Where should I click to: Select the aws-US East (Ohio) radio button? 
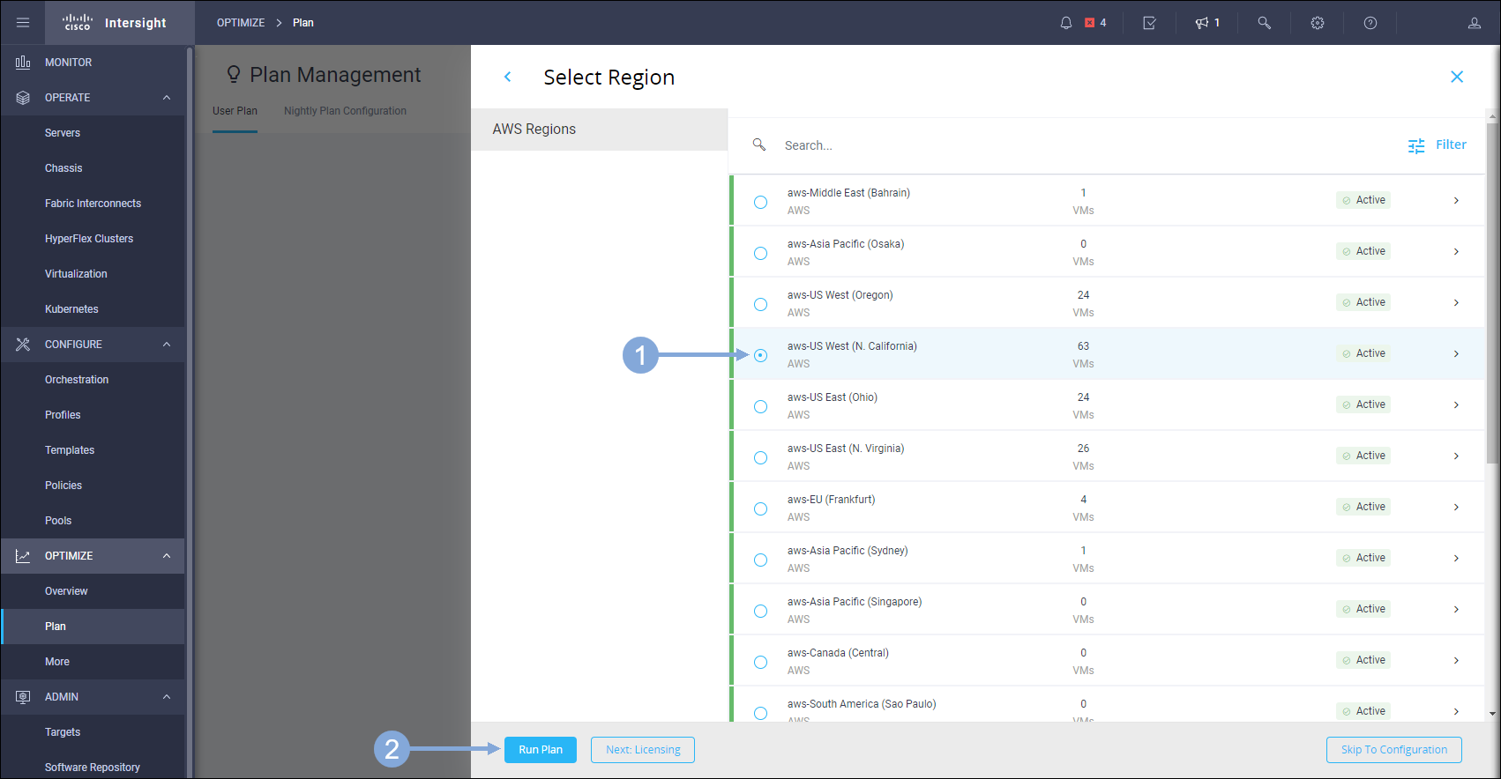761,406
